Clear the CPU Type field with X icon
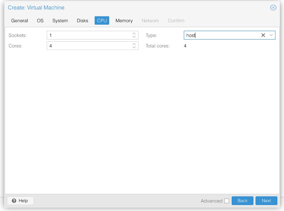Screen dimensions: 284x211 click(263, 35)
